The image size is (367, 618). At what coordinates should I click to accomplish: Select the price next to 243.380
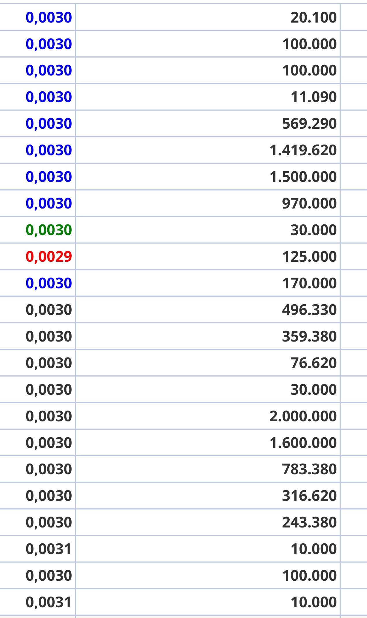coord(49,523)
